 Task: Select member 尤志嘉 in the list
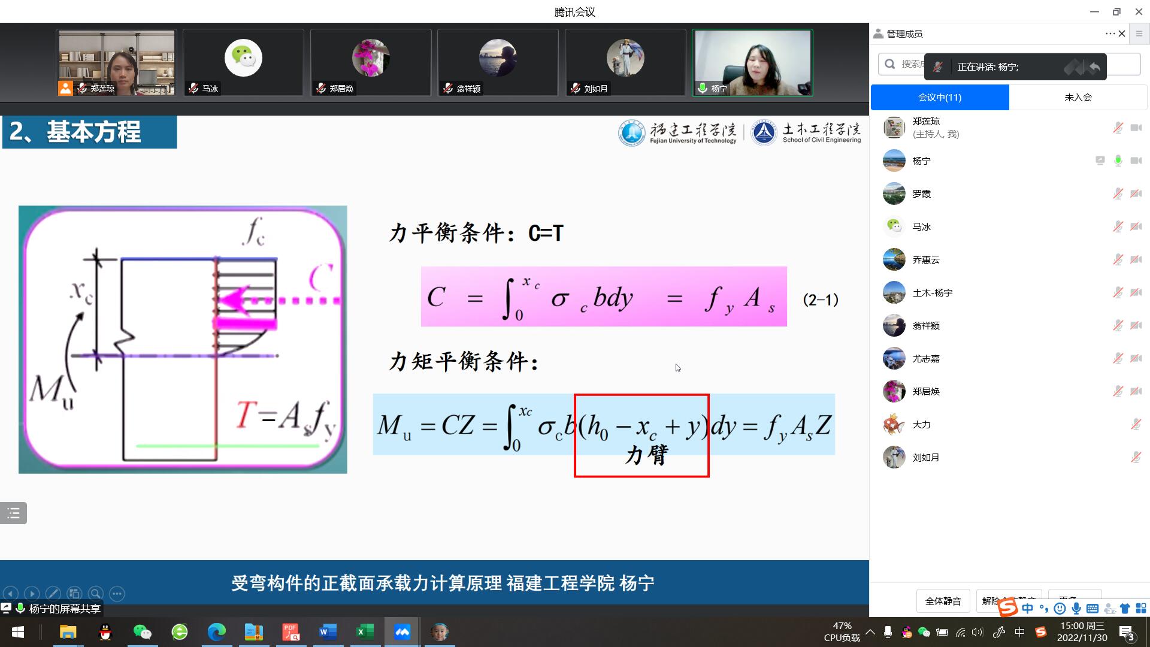tap(1009, 358)
